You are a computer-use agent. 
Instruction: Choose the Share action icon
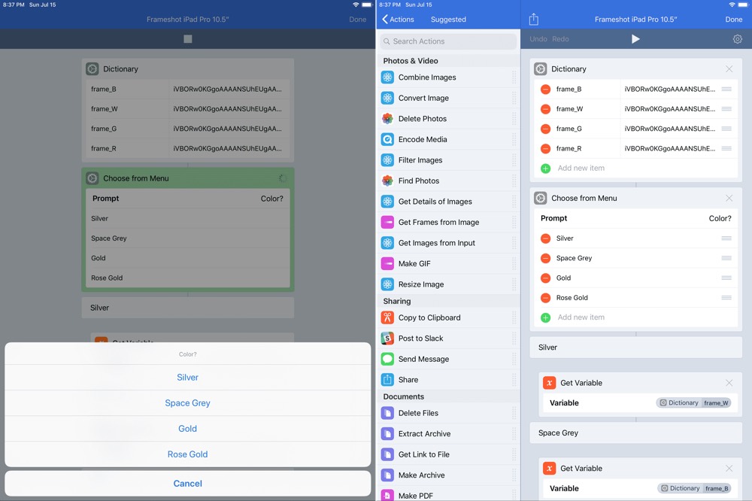(x=387, y=380)
